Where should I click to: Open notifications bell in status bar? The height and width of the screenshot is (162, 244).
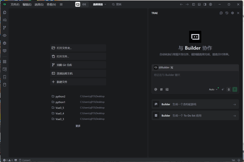click(x=239, y=160)
